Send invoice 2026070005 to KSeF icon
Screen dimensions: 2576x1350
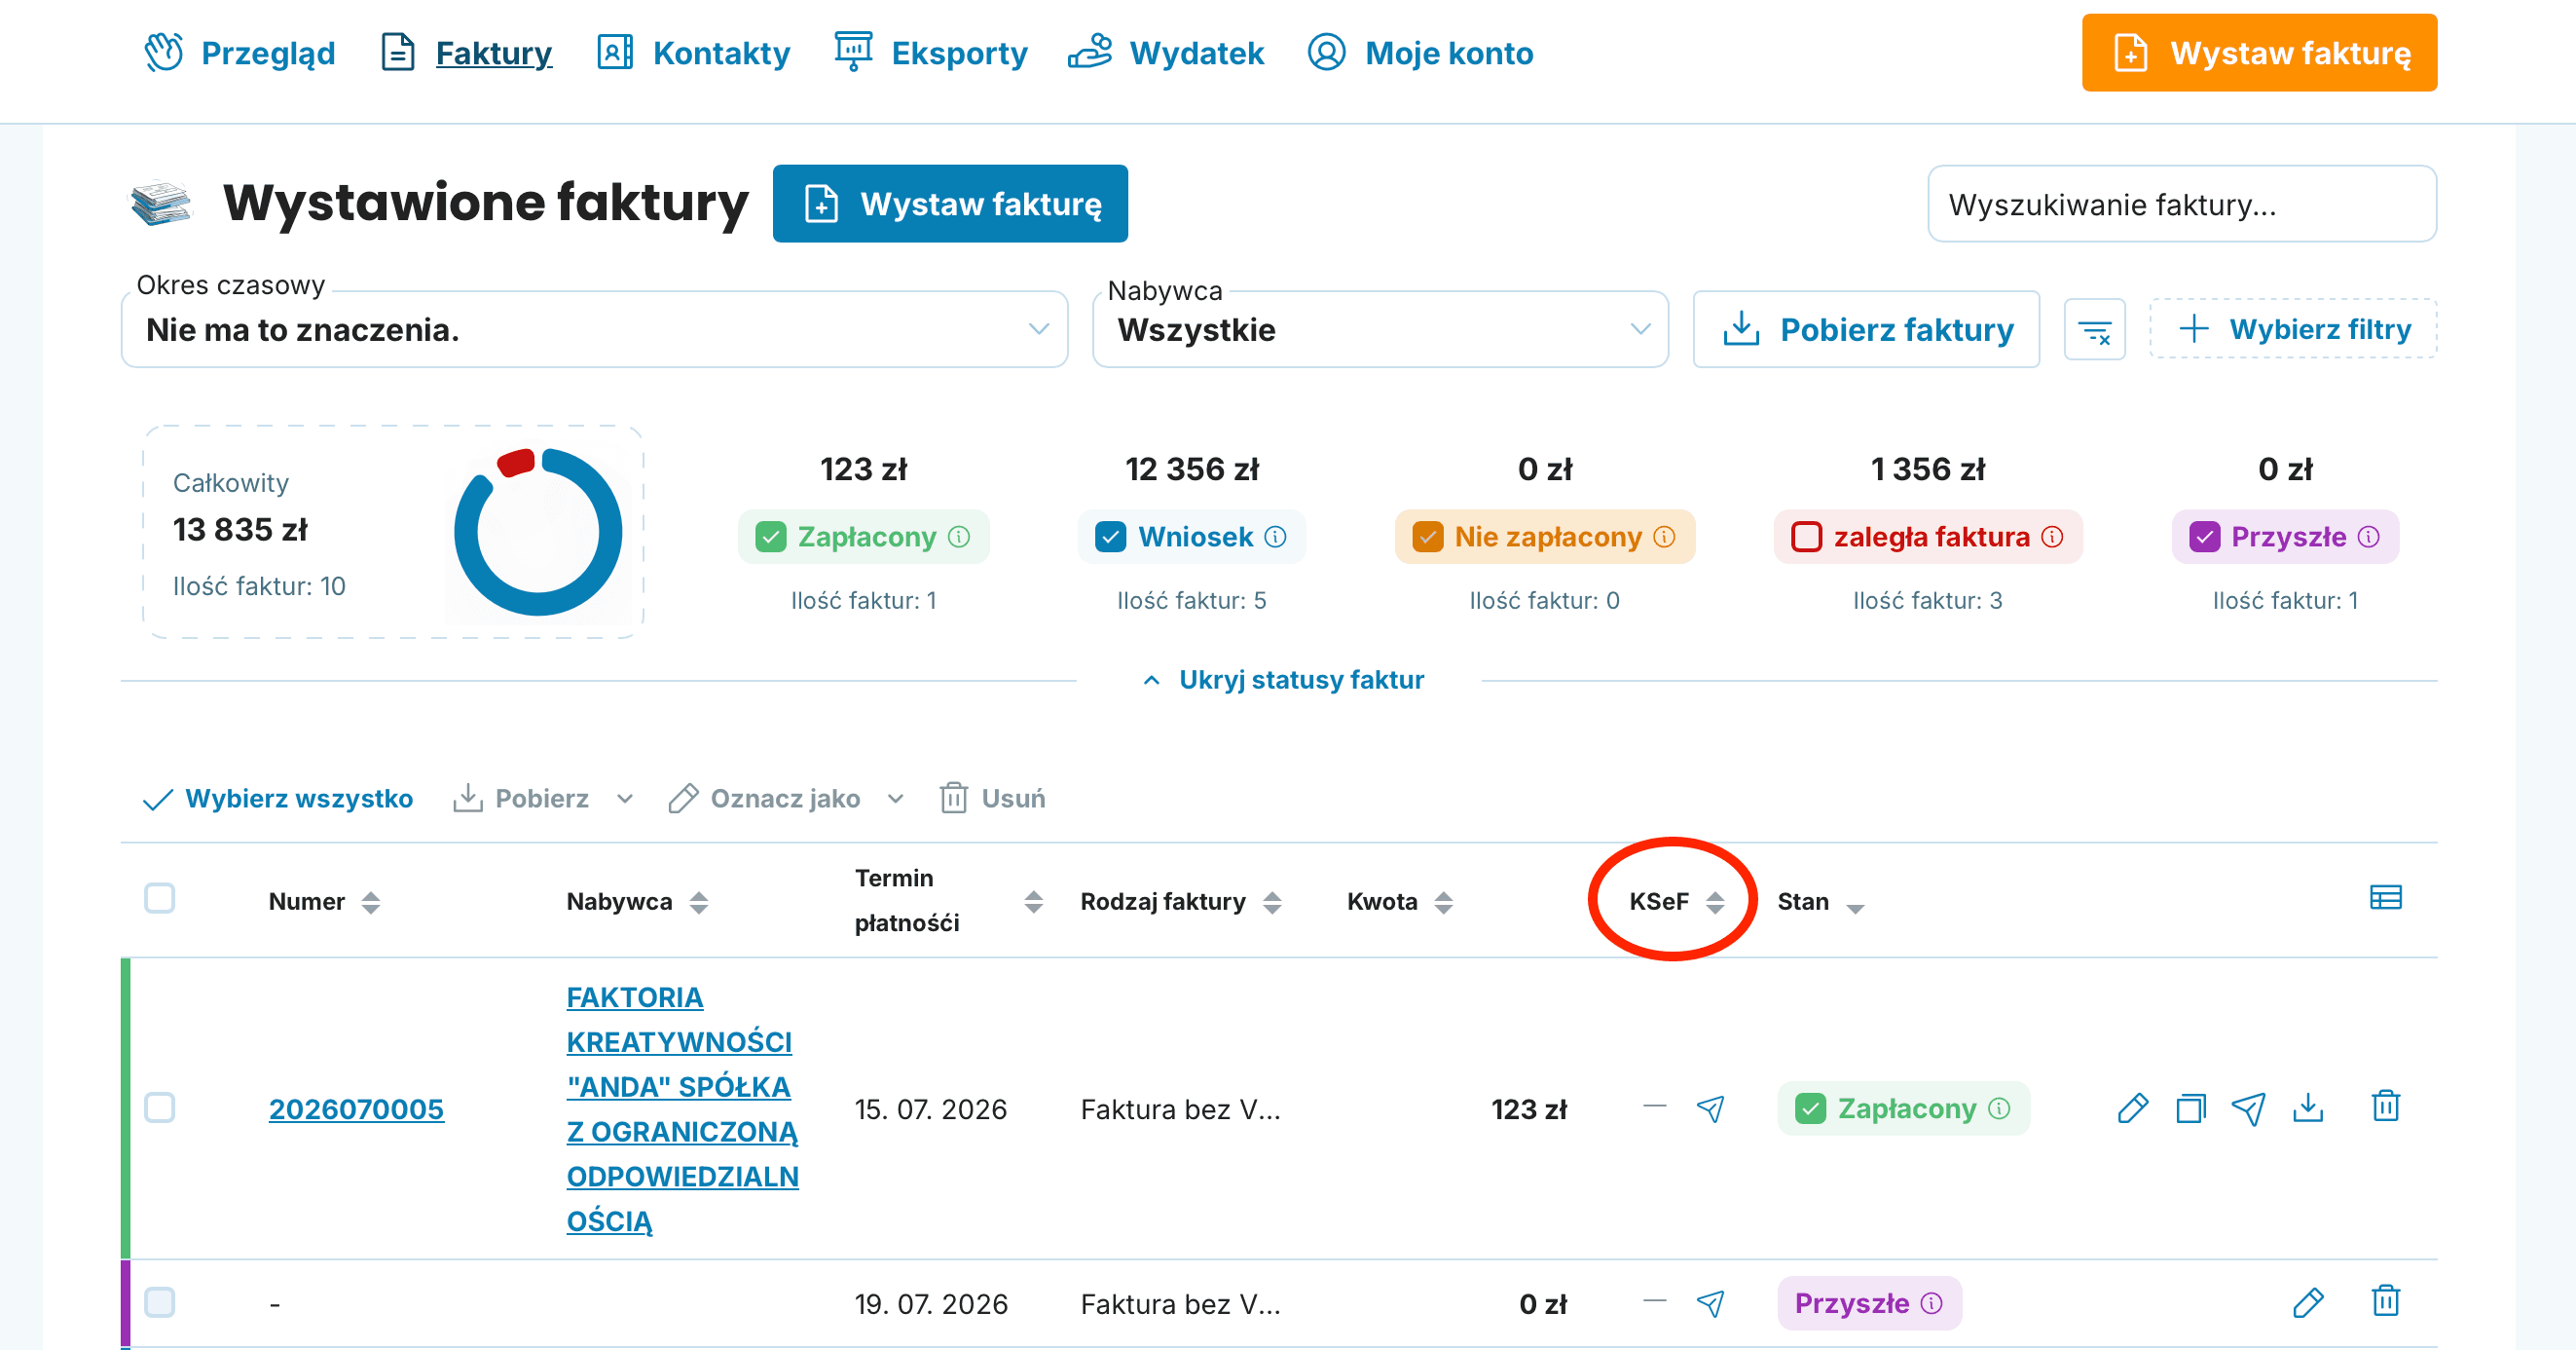point(1710,1108)
